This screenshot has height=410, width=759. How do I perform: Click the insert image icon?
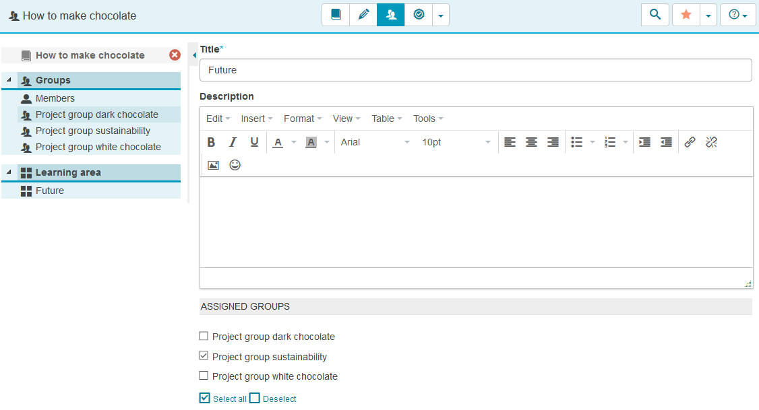pos(213,165)
